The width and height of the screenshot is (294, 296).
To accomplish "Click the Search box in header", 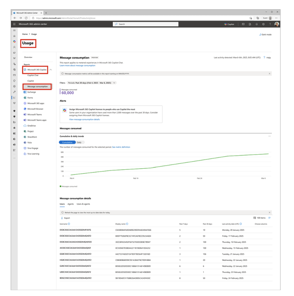I will pos(146,24).
